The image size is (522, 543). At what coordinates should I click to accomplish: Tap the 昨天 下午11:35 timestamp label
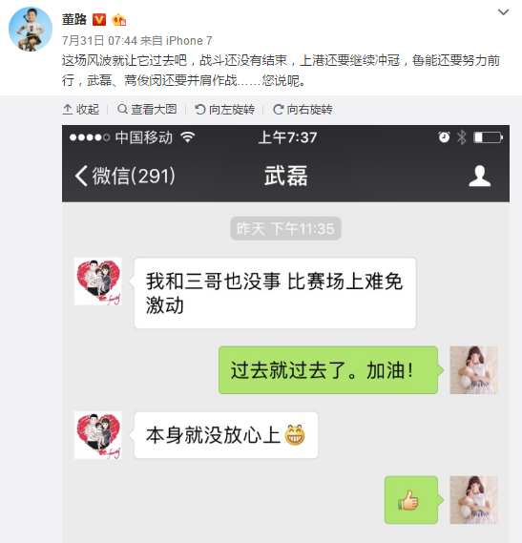click(x=285, y=229)
